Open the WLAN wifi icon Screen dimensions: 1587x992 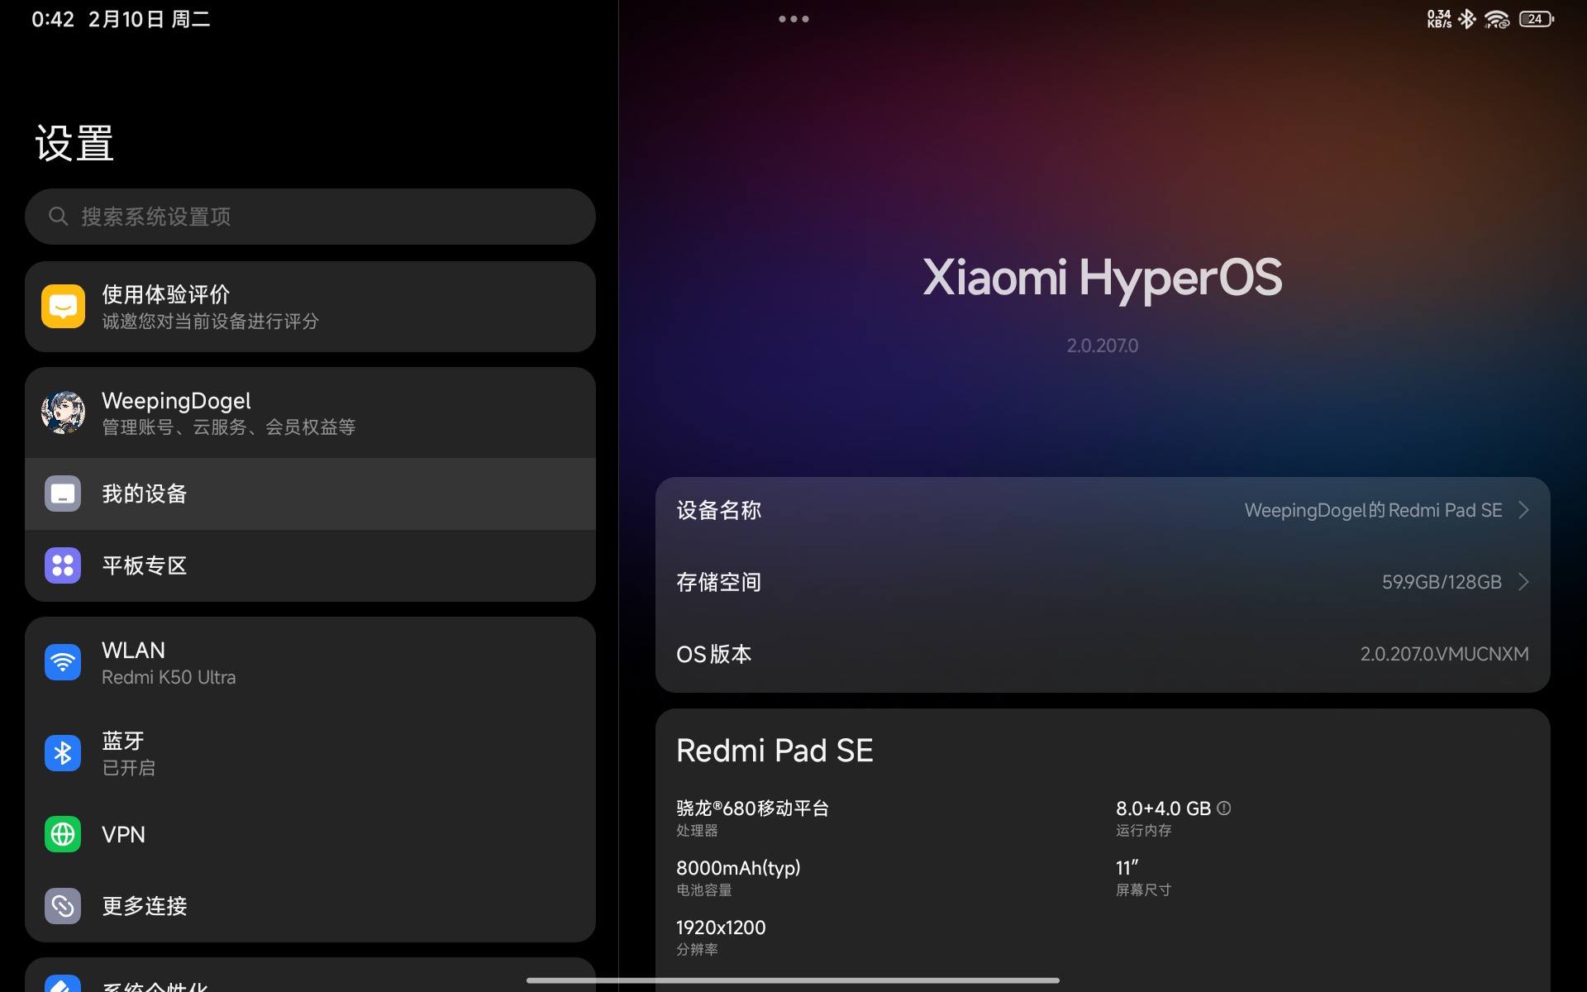pos(63,662)
